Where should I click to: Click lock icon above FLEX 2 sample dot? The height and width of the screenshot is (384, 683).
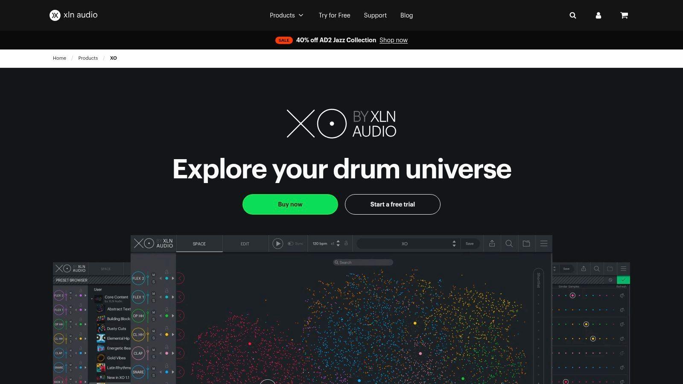click(x=166, y=272)
